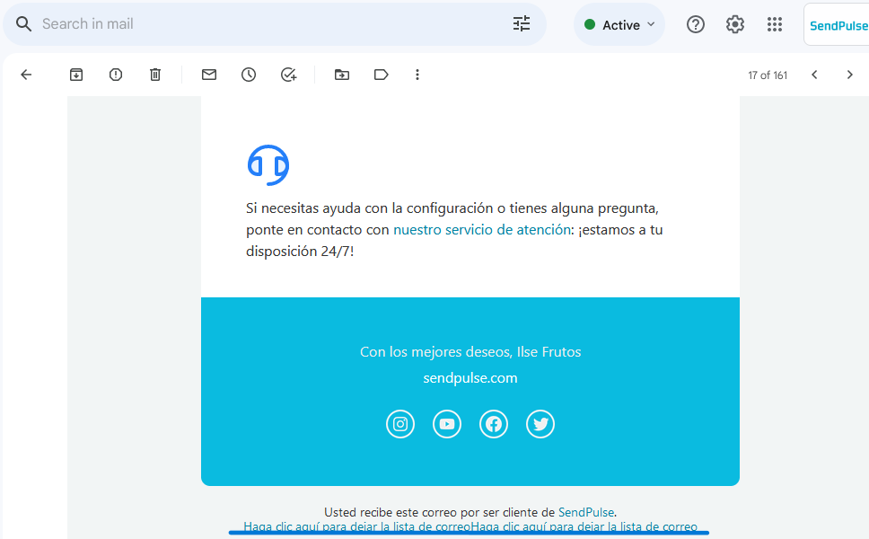Open the Help question mark icon

click(696, 24)
